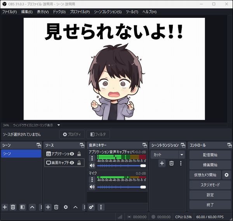Screen dimensions: 233x221
Task: Undock the 音声ミキサー panel with the float icon
Action: click(x=144, y=145)
